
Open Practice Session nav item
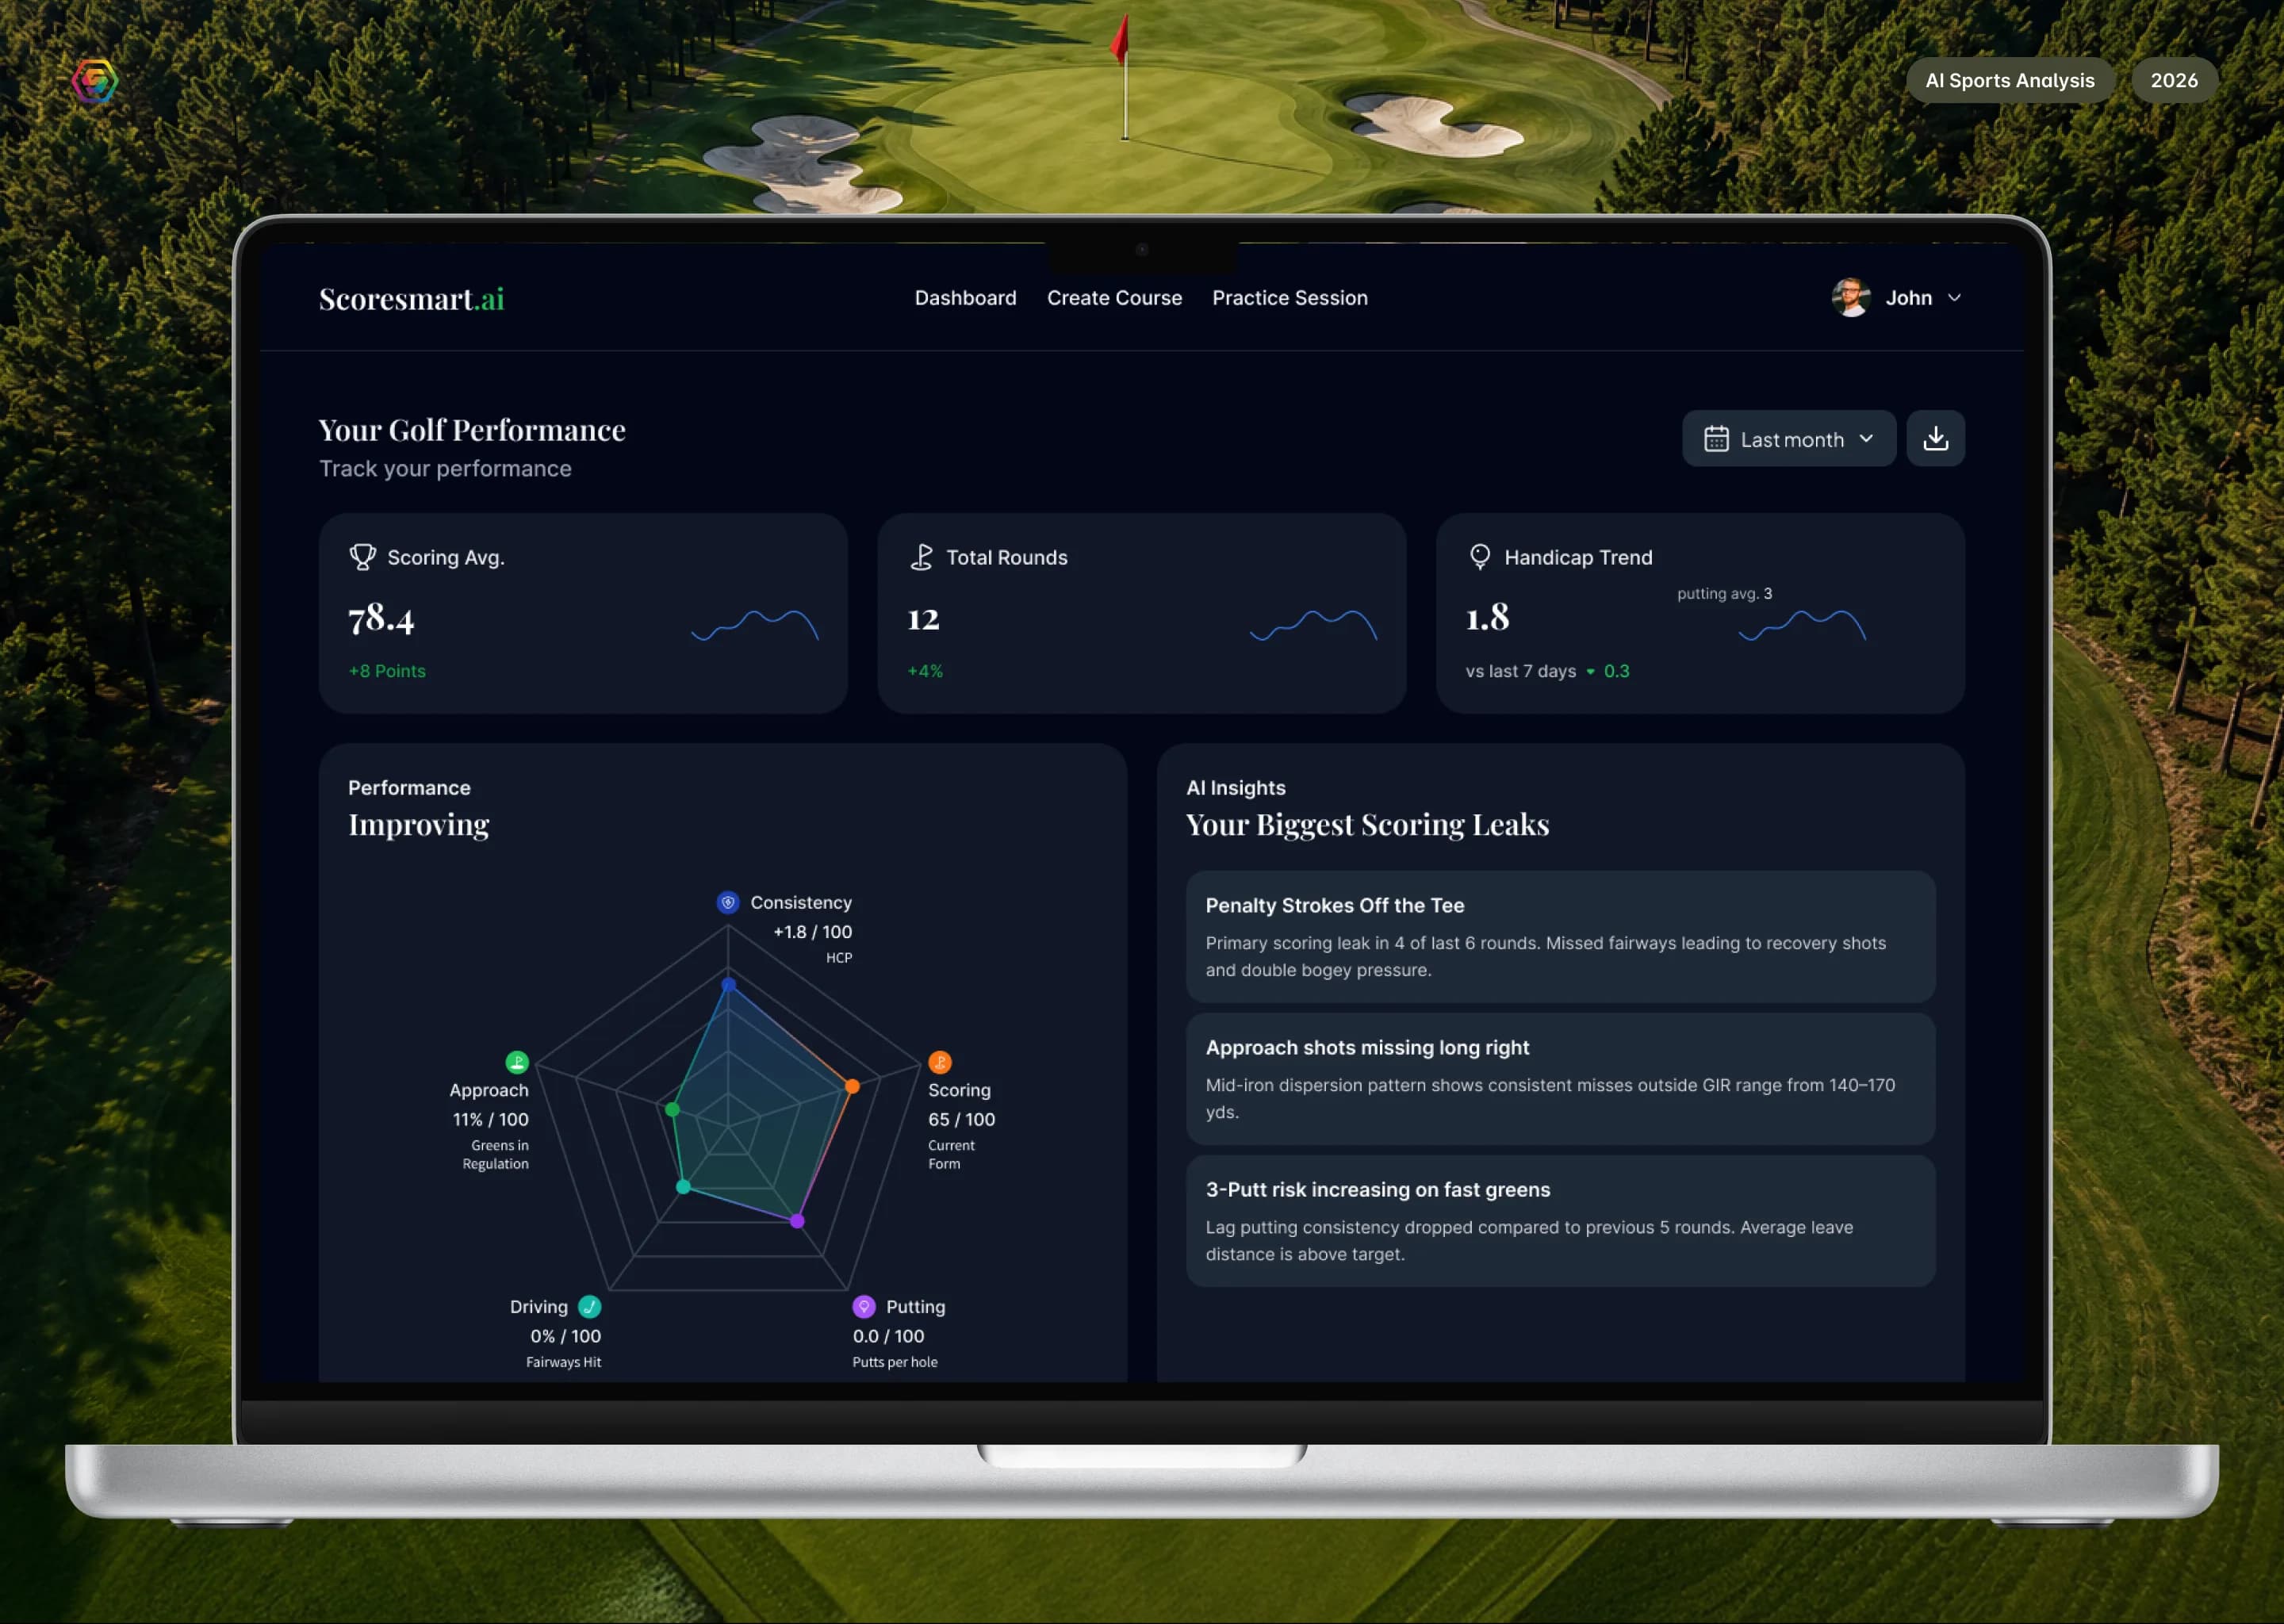(1289, 298)
